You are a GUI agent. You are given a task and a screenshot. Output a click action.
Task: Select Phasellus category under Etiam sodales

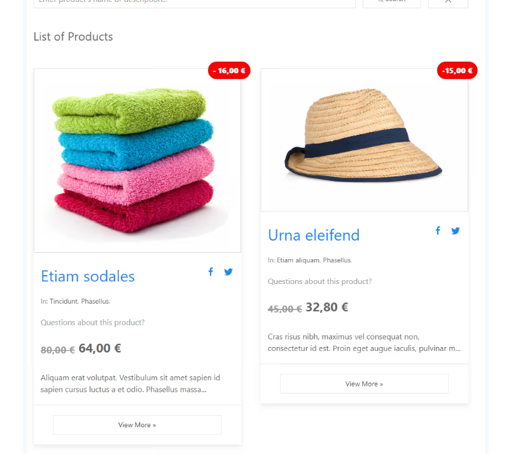click(x=95, y=301)
